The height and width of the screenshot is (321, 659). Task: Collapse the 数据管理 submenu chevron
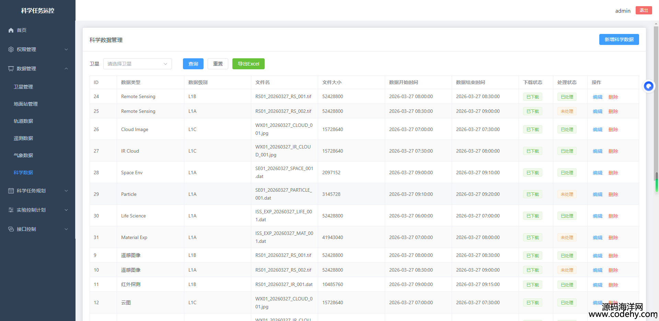click(66, 69)
